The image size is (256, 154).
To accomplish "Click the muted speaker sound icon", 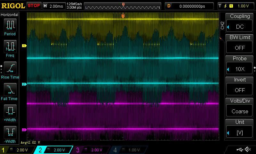I will pos(248,149).
